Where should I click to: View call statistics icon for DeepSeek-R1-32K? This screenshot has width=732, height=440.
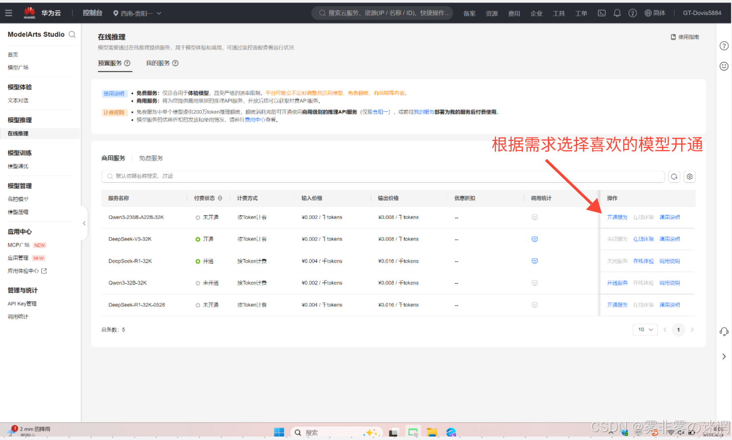(x=535, y=261)
